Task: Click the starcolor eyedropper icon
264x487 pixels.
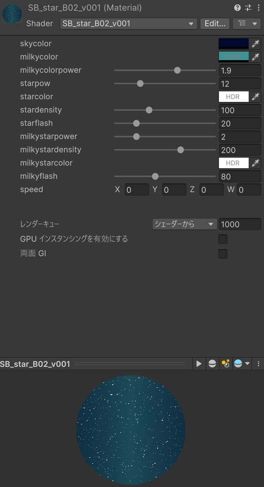Action: tap(255, 97)
